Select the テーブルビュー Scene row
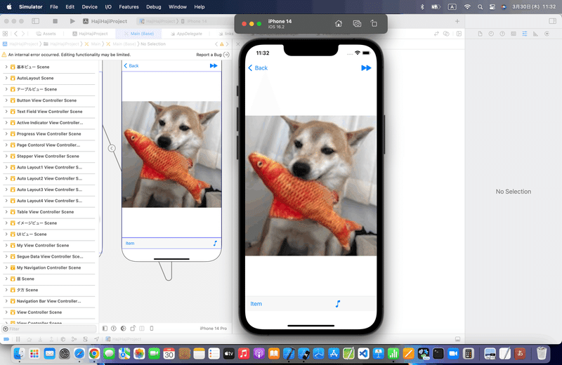 [x=49, y=89]
